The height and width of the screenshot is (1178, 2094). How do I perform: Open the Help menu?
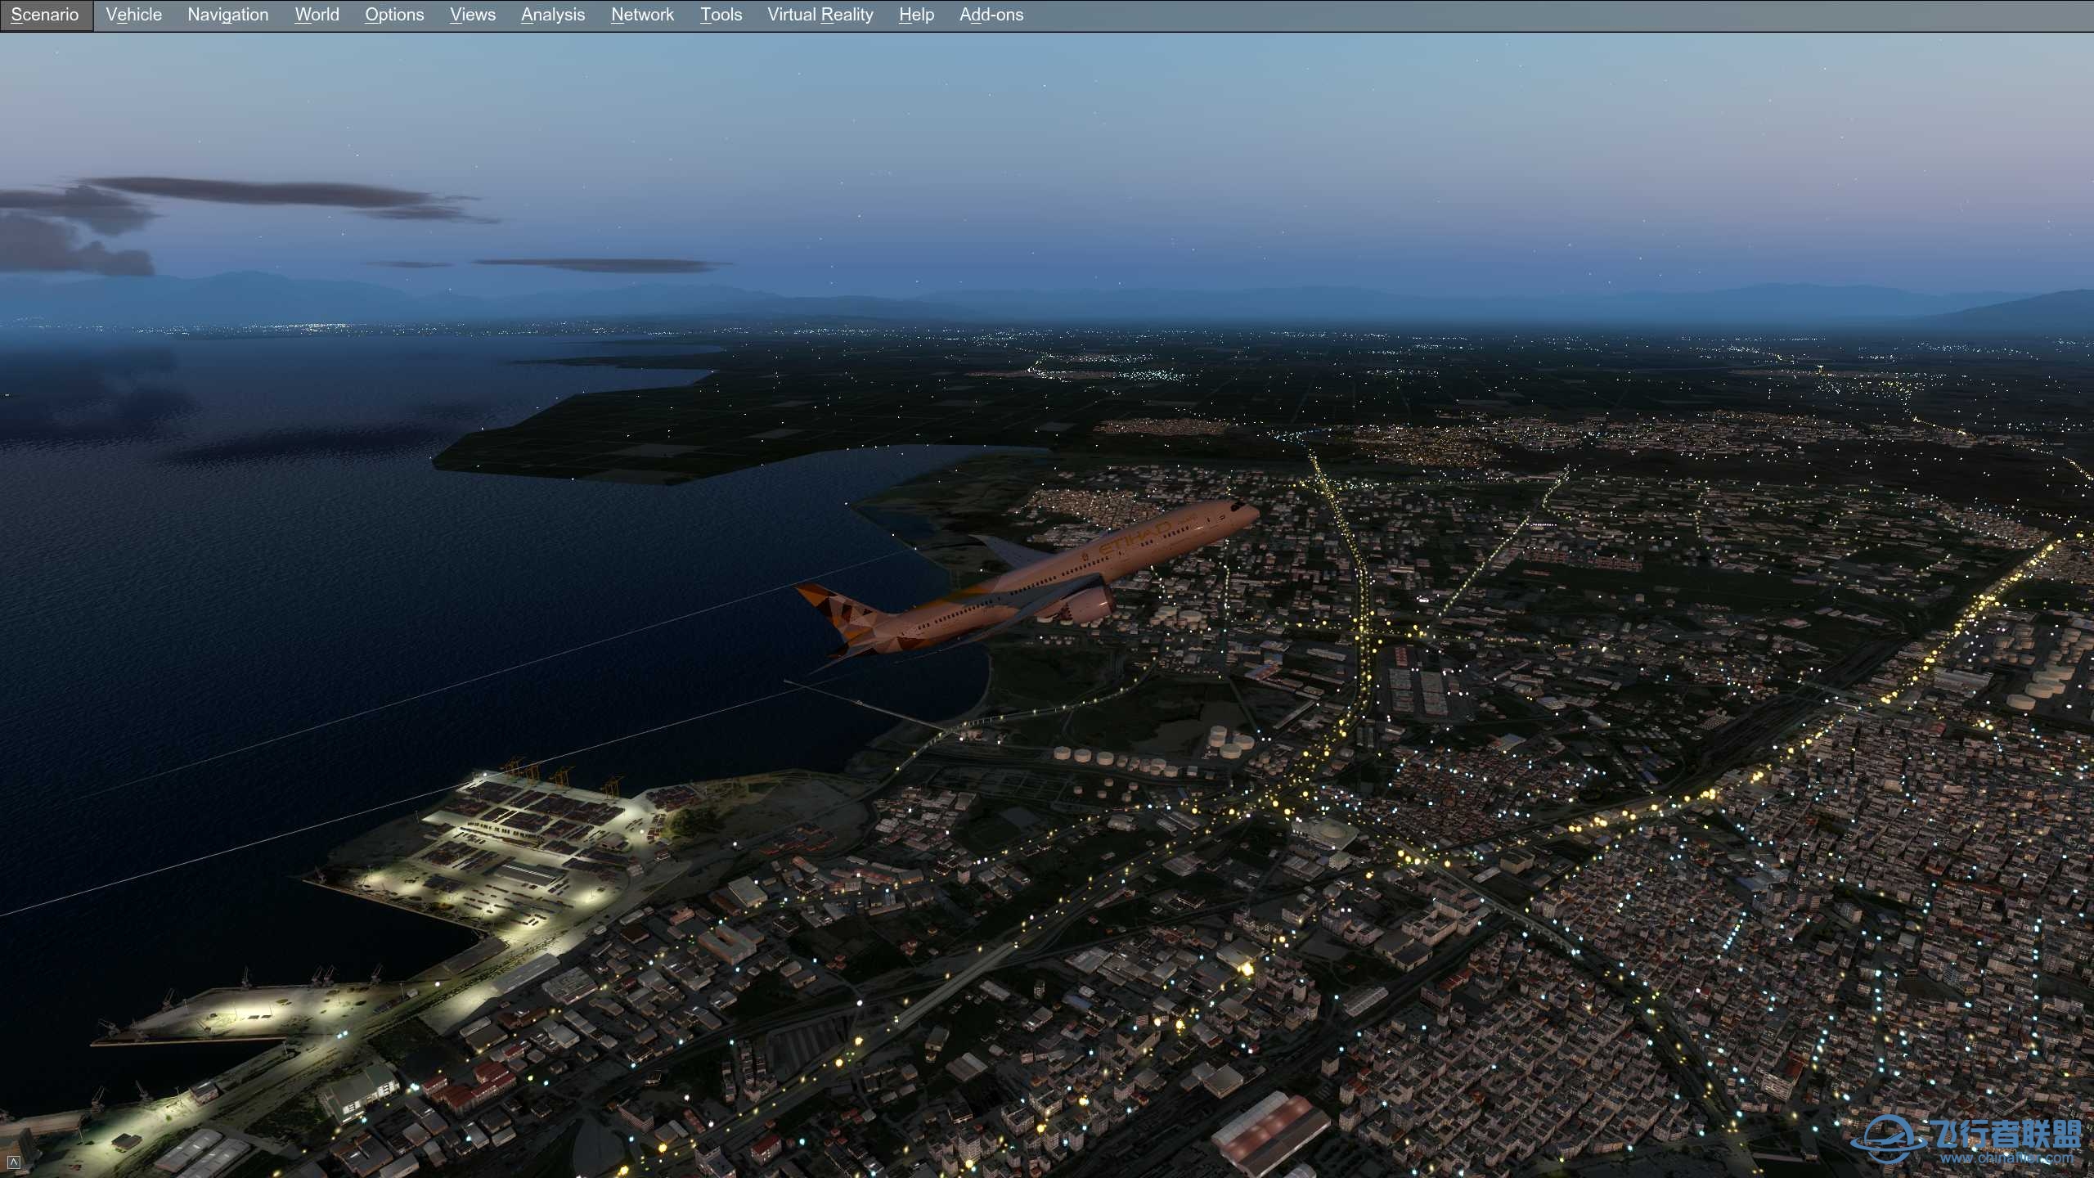[x=916, y=15]
